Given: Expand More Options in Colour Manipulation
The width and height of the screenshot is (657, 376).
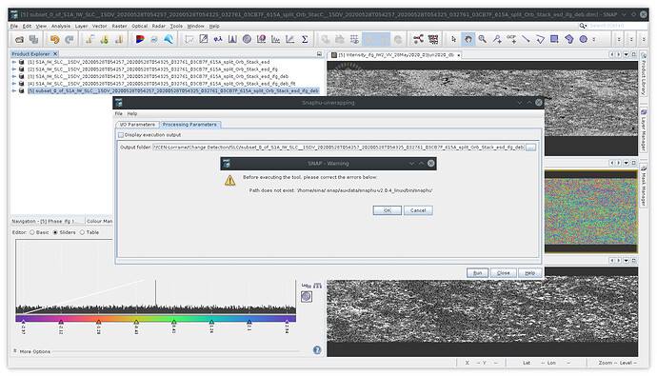Looking at the screenshot, I should (x=15, y=351).
